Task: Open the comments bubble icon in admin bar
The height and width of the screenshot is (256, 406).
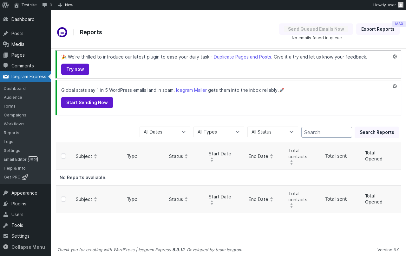Action: pos(45,5)
